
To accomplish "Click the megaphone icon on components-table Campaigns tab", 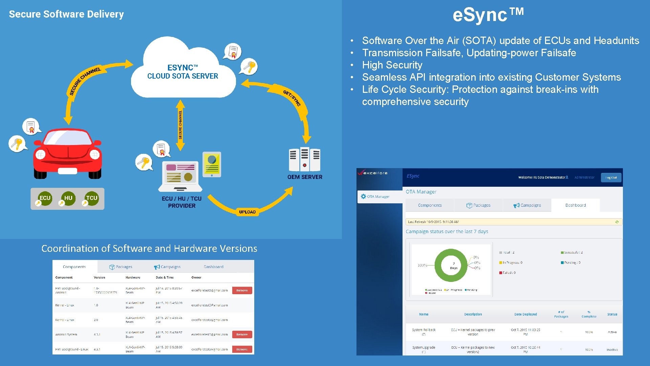I will pyautogui.click(x=157, y=267).
